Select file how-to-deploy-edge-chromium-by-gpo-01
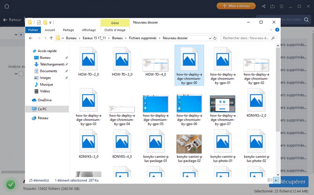 (x=223, y=66)
